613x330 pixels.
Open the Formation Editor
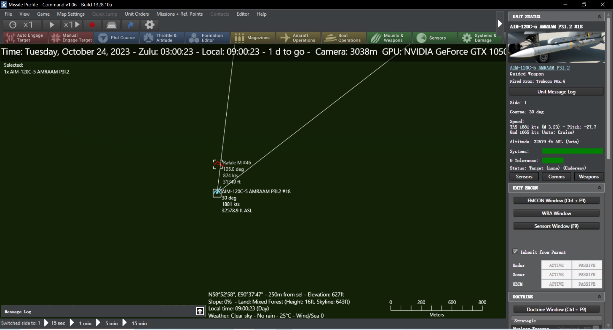coord(208,38)
